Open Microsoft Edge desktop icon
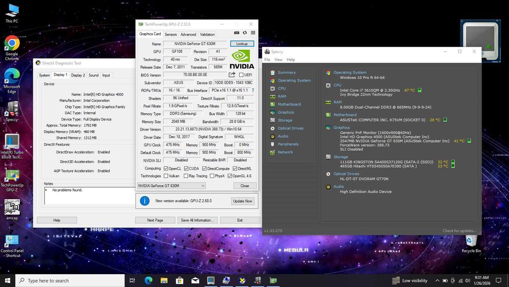The image size is (509, 287). [x=12, y=81]
